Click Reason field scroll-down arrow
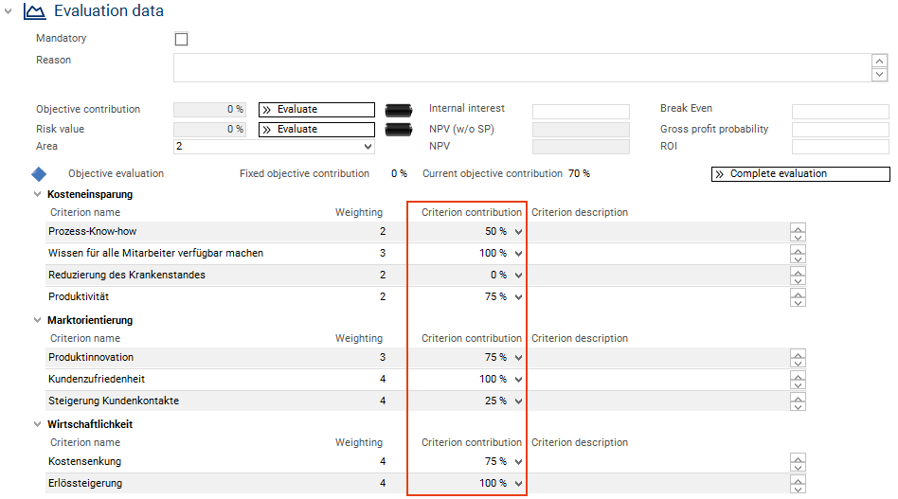898x499 pixels. tap(879, 75)
